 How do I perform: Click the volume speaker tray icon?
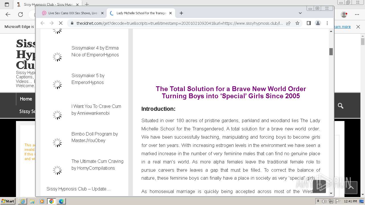click(324, 201)
